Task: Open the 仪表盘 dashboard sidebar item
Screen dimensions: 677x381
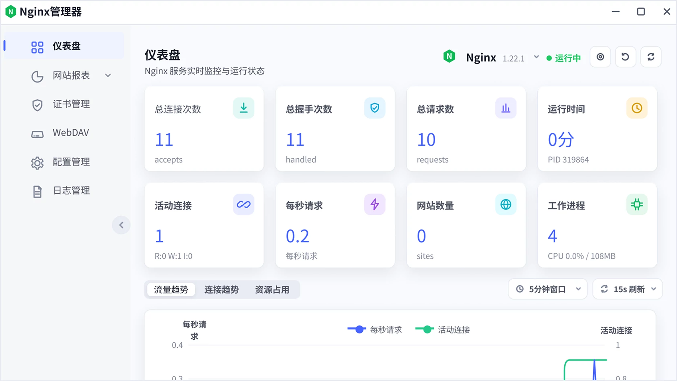Action: coord(64,46)
